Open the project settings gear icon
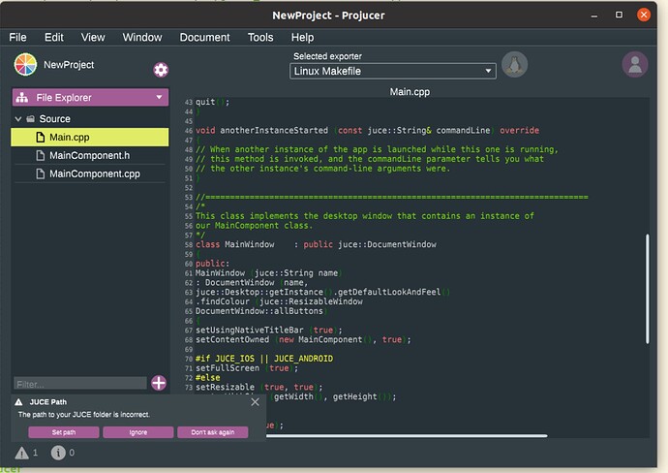 tap(161, 70)
